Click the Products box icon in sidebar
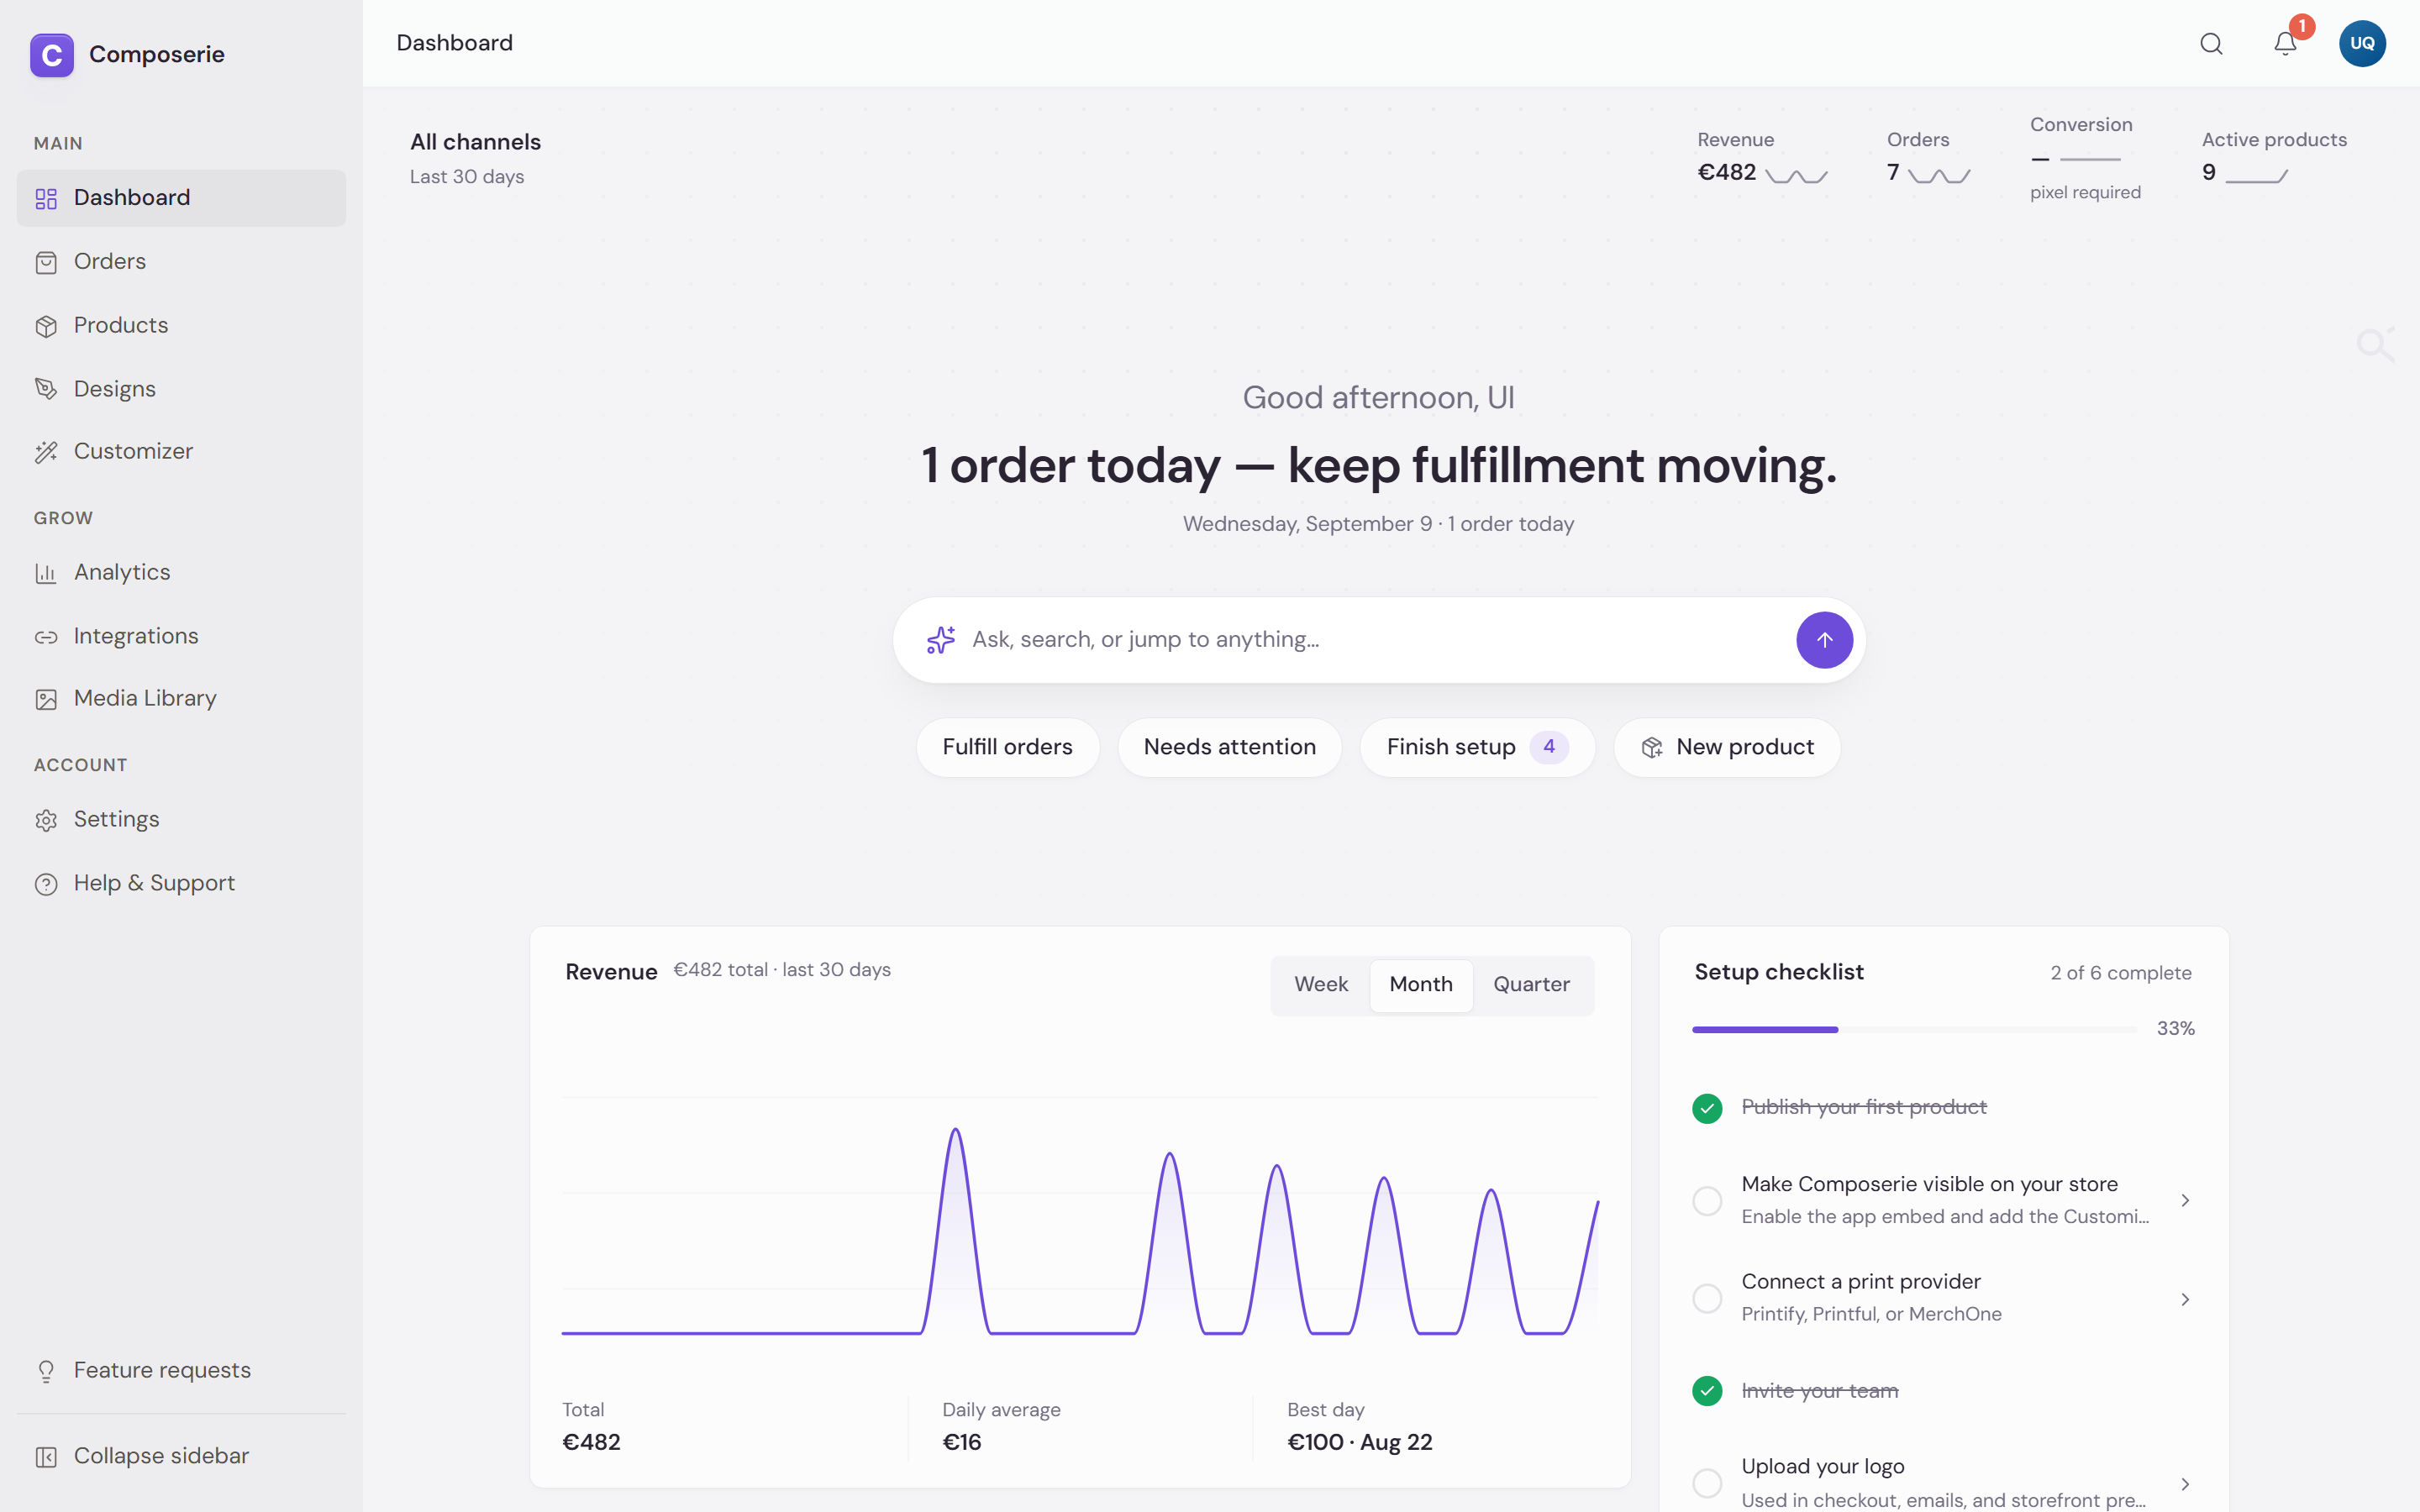The height and width of the screenshot is (1512, 2420). pos(46,326)
